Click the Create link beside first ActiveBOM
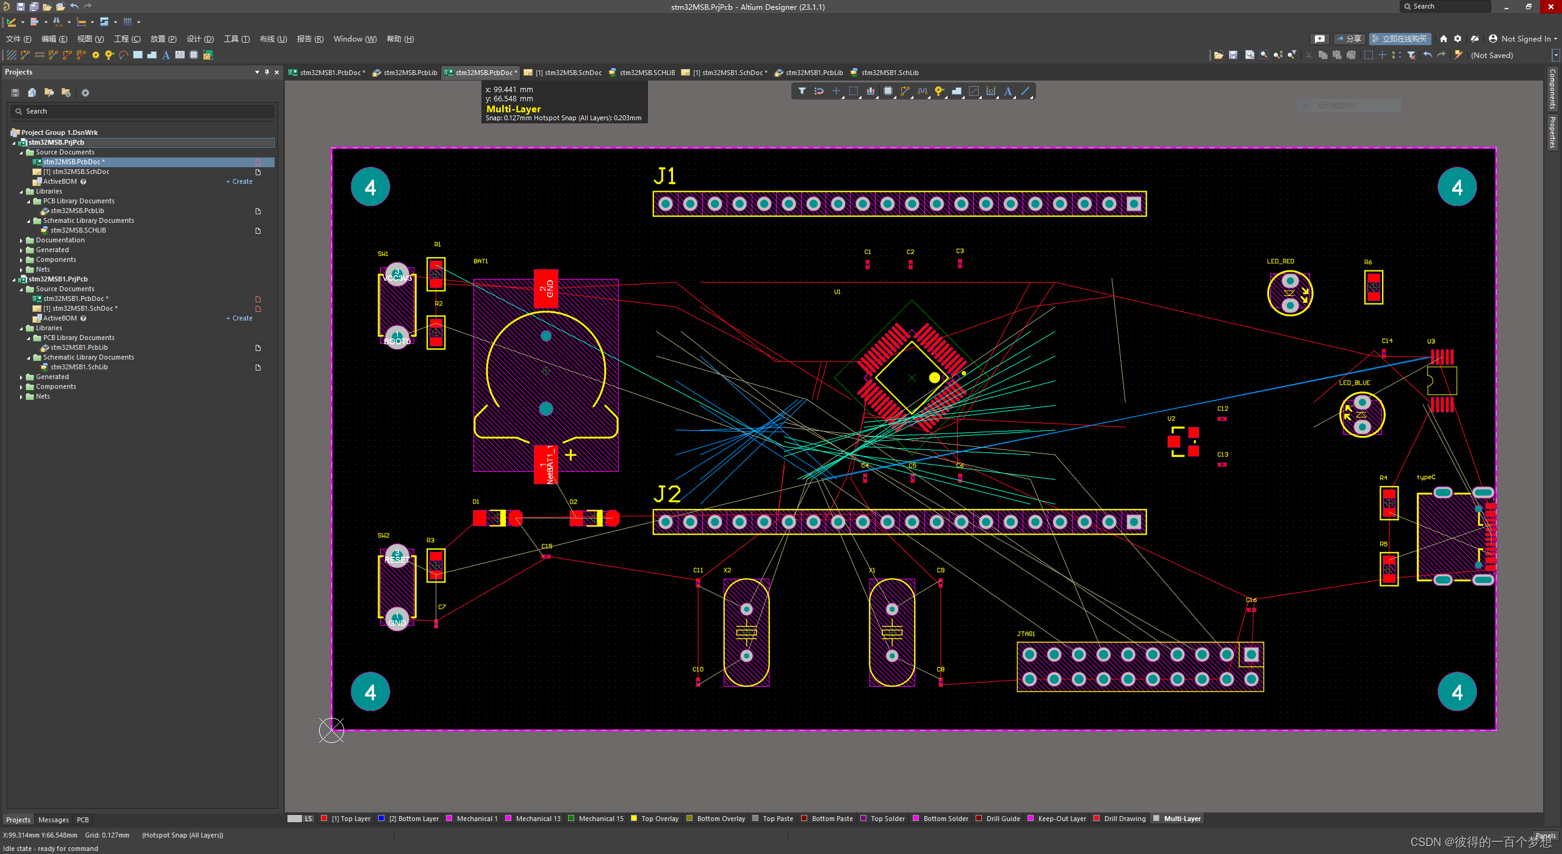 pos(242,181)
